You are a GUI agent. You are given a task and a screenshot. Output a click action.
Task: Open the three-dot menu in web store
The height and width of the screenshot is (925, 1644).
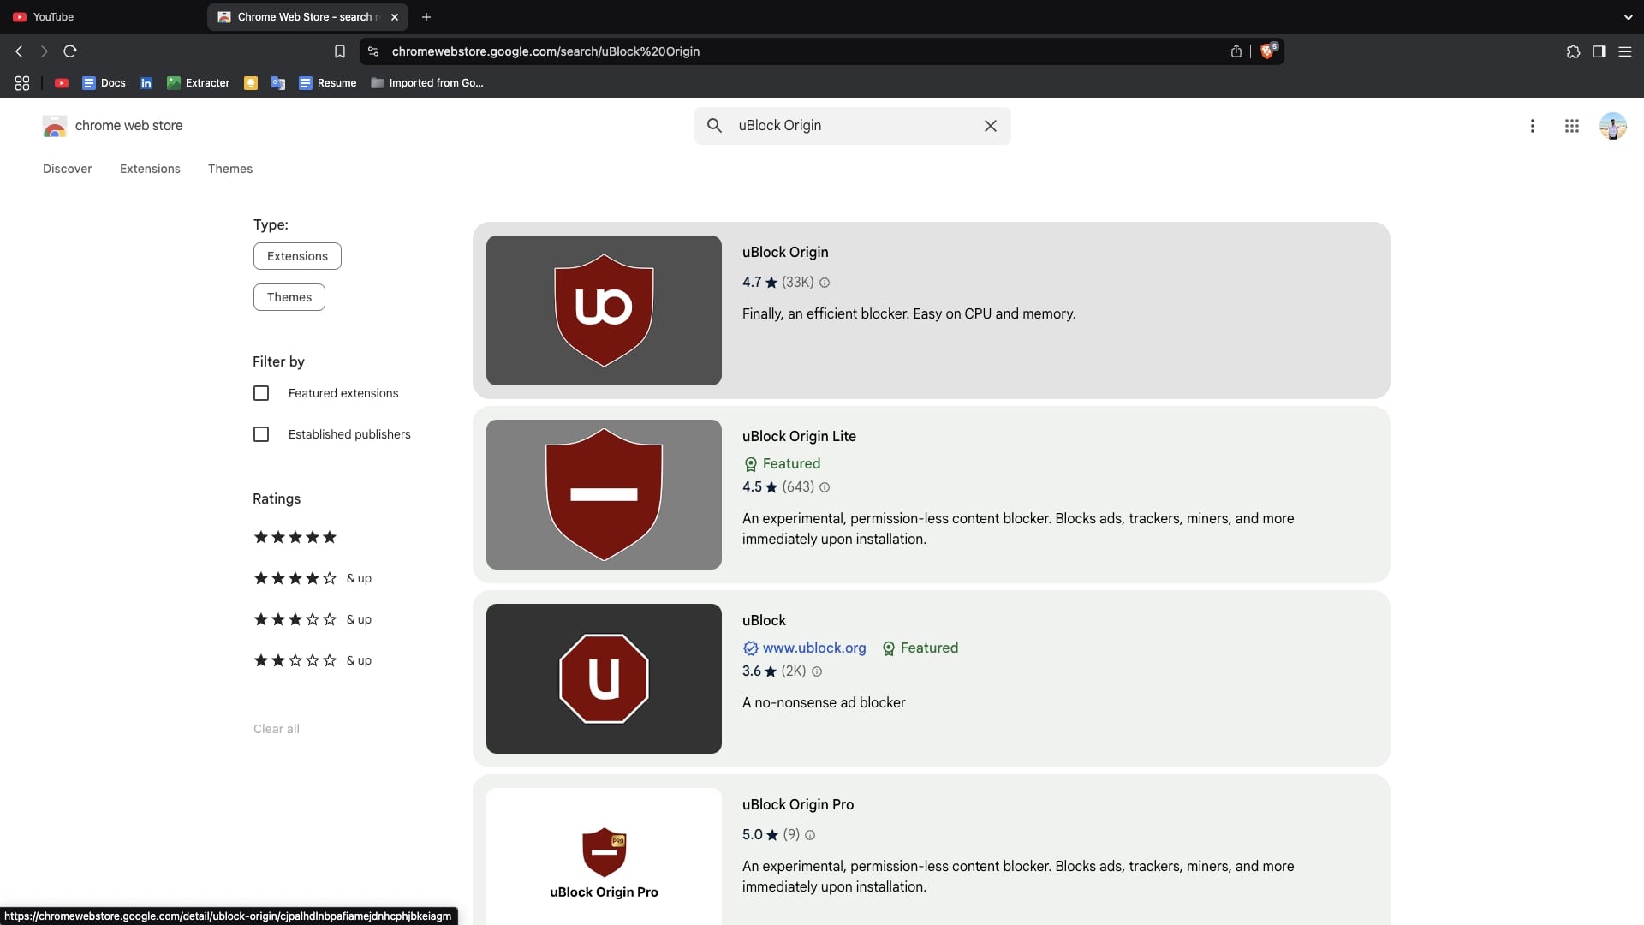(x=1533, y=126)
